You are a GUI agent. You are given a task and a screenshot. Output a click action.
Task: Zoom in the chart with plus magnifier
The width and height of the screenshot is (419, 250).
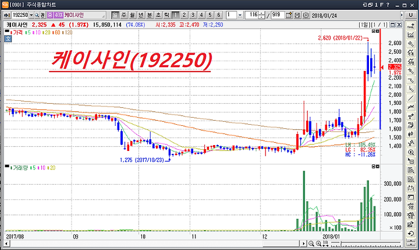(x=318, y=244)
